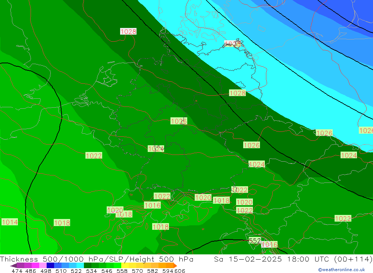373x273 pixels.
Task: Click the purple left arrow end of legend
Action: (13, 266)
